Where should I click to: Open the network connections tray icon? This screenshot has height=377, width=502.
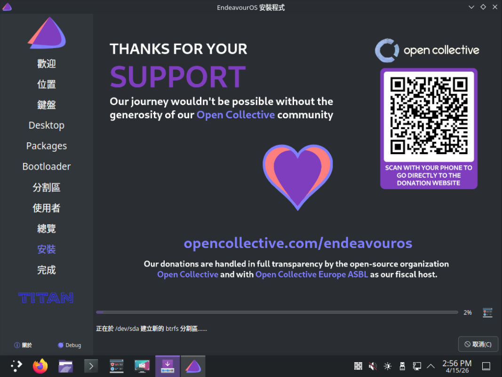(417, 366)
